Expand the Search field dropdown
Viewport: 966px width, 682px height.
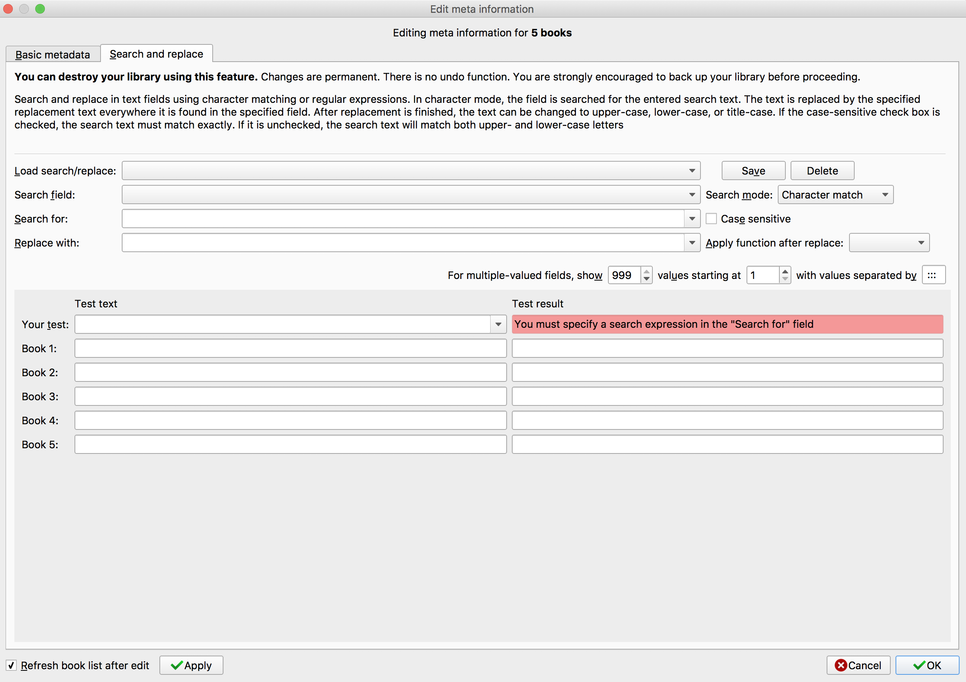pyautogui.click(x=411, y=195)
